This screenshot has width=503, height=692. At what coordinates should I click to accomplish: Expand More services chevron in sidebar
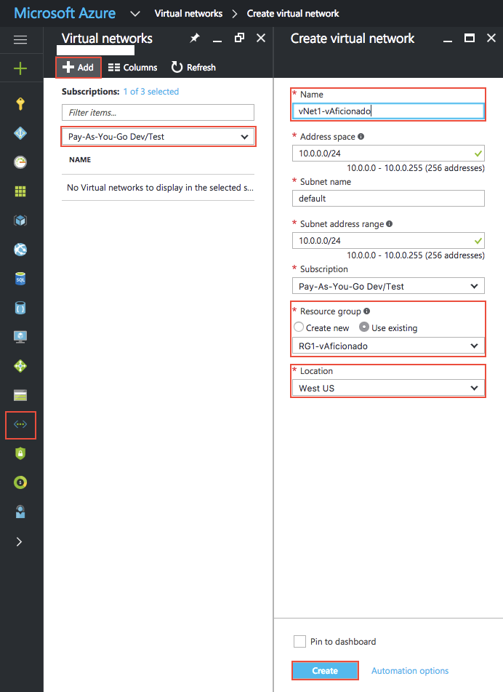click(x=19, y=541)
